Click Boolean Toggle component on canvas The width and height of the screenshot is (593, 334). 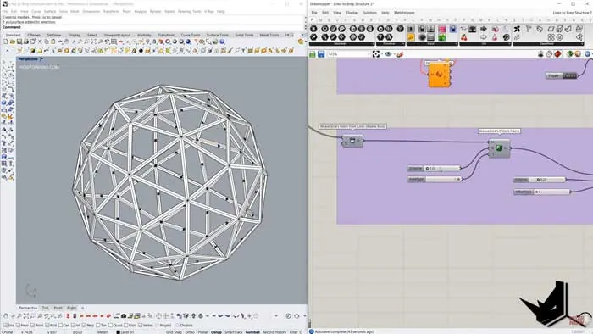[562, 75]
